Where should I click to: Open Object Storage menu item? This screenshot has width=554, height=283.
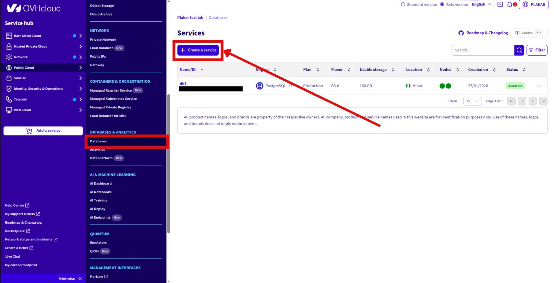tap(102, 6)
